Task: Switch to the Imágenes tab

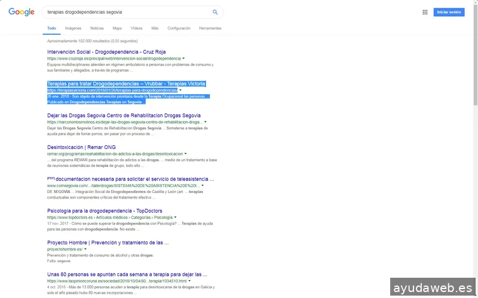Action: click(x=73, y=28)
